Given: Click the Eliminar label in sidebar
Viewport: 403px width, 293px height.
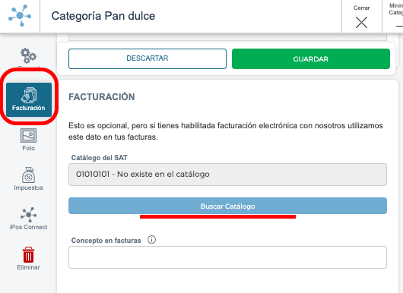Looking at the screenshot, I should (x=28, y=267).
